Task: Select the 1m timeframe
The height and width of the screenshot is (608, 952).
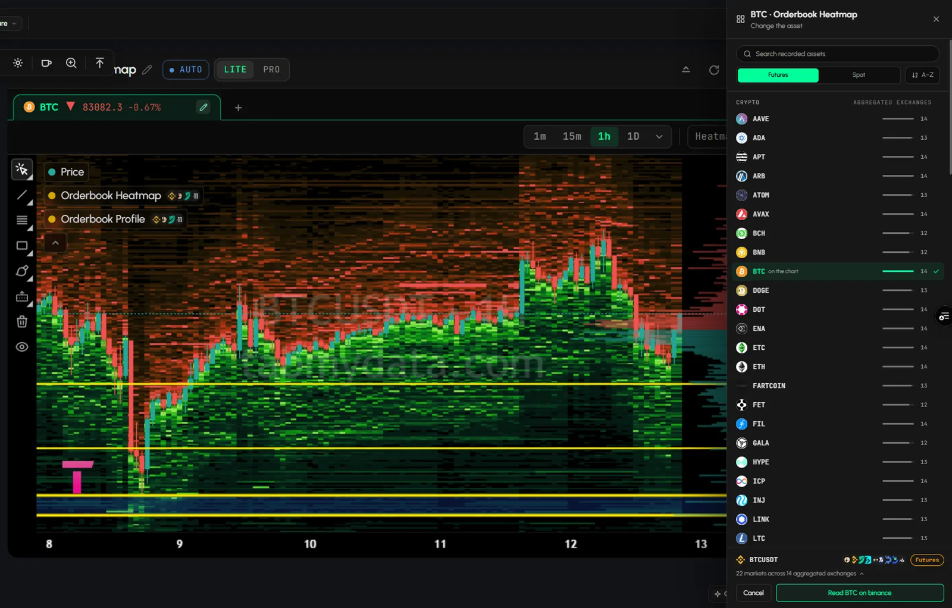Action: tap(540, 137)
